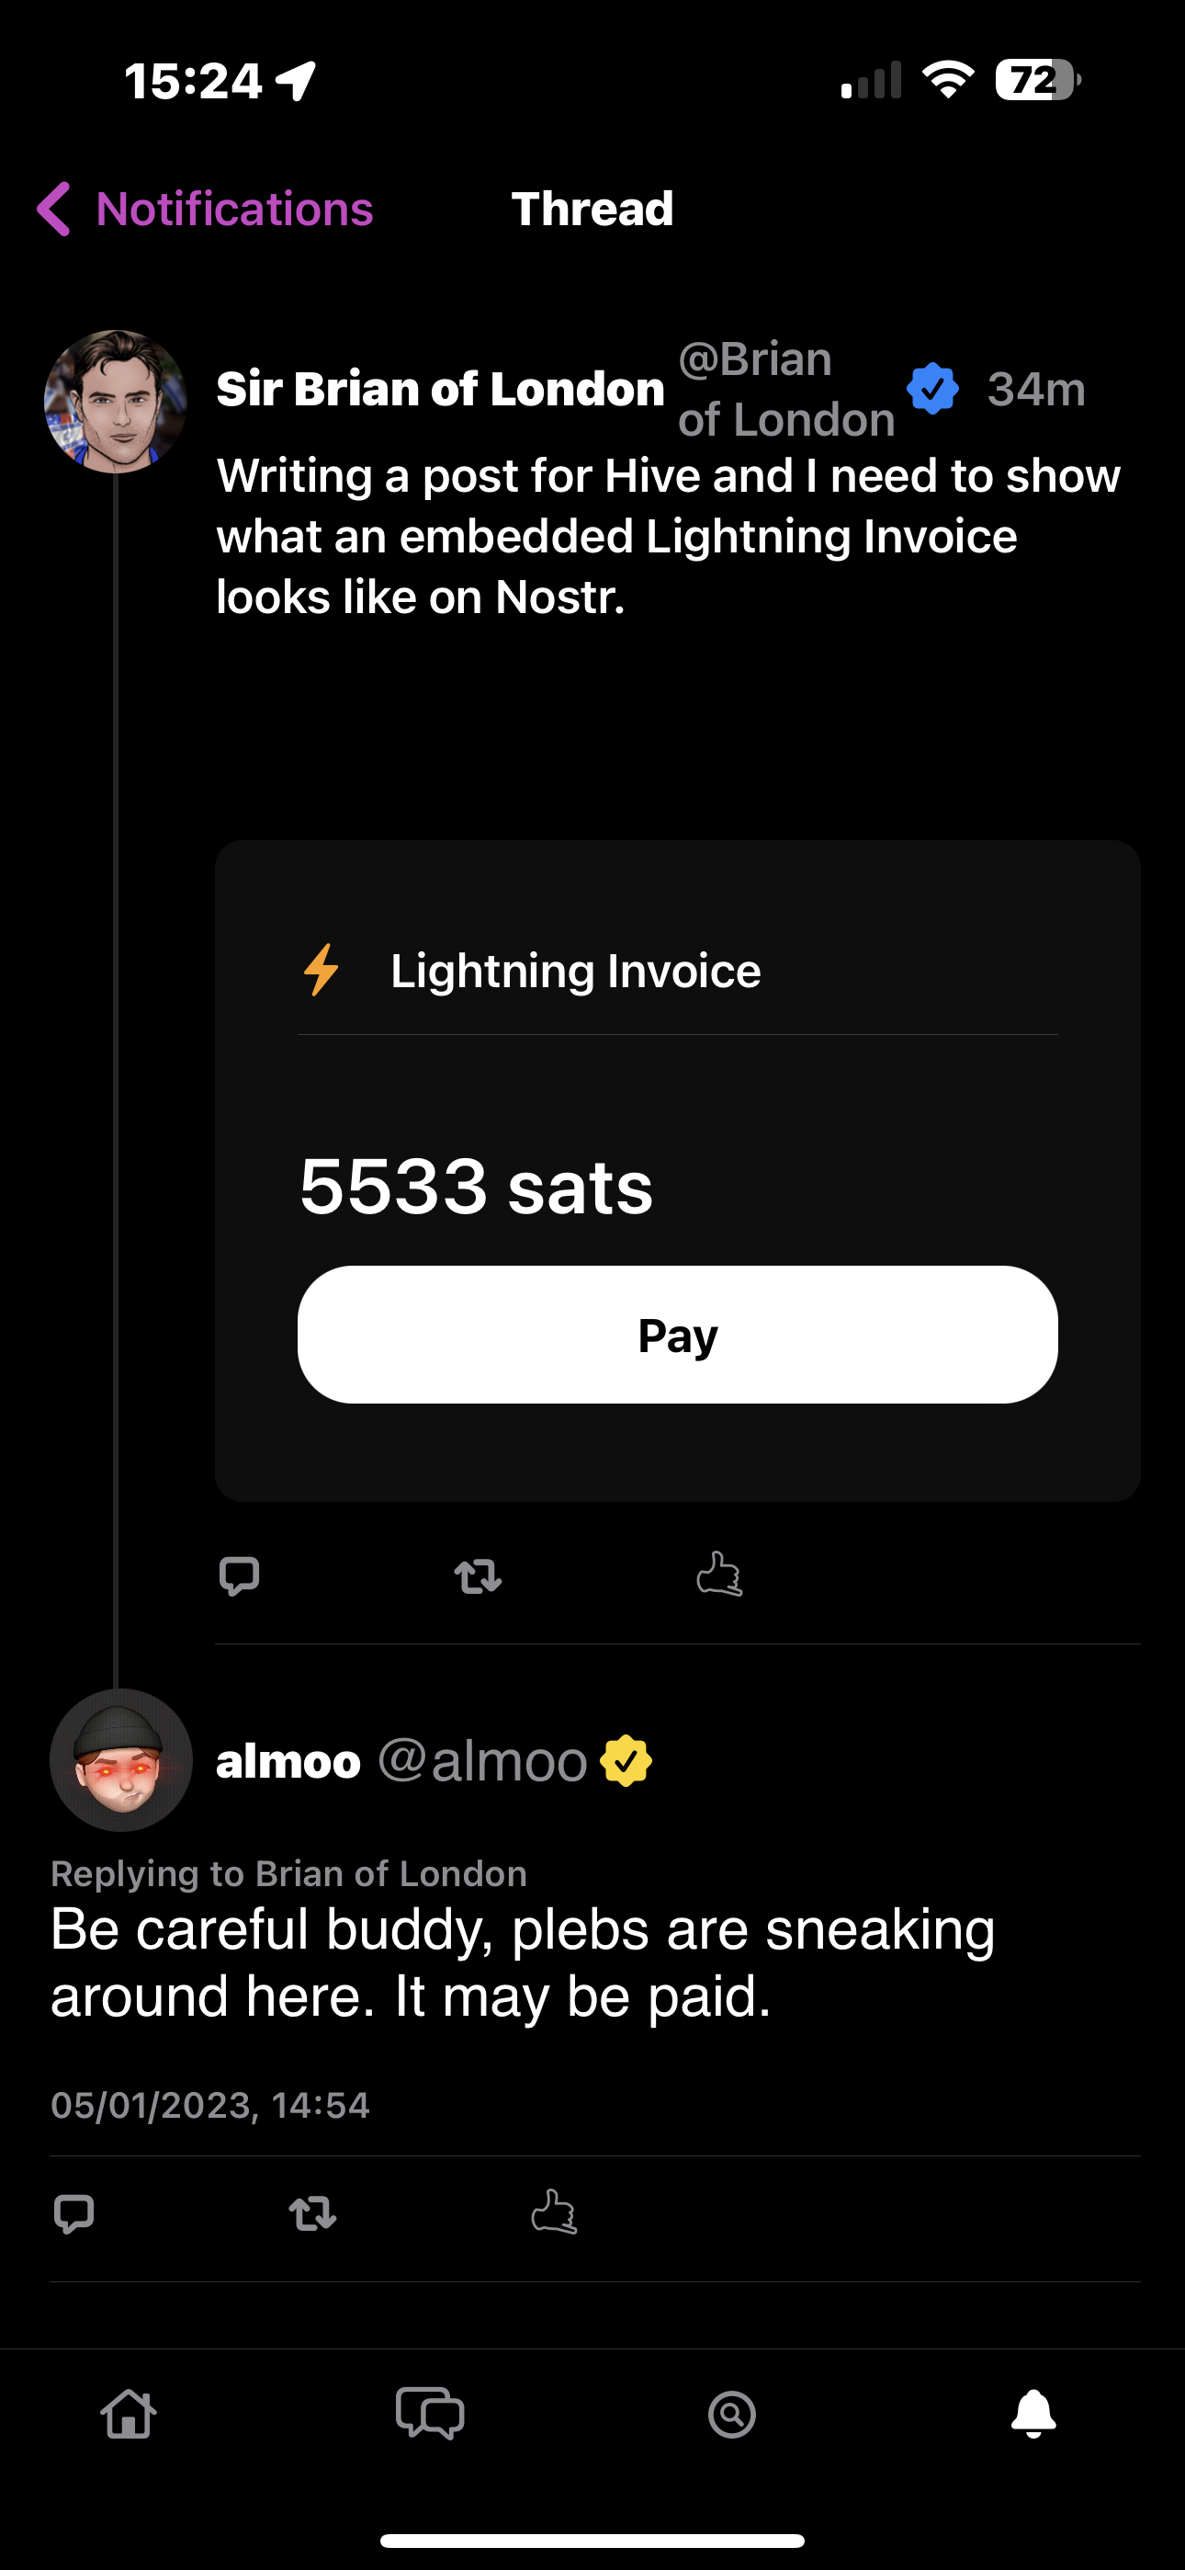
Task: Reply to Brian of London's post
Action: click(x=240, y=1576)
